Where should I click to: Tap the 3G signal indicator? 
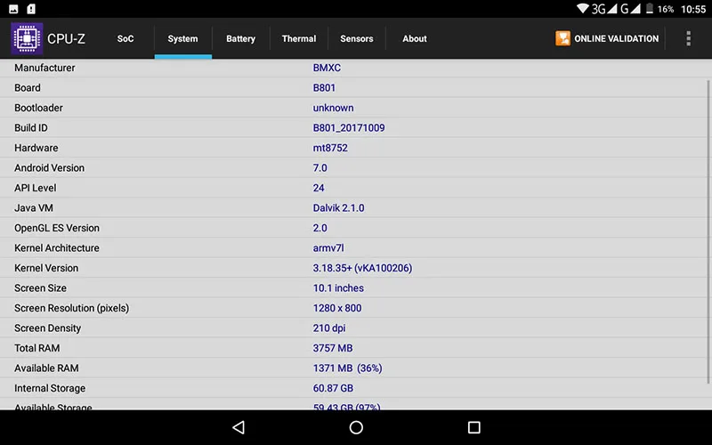coord(604,9)
